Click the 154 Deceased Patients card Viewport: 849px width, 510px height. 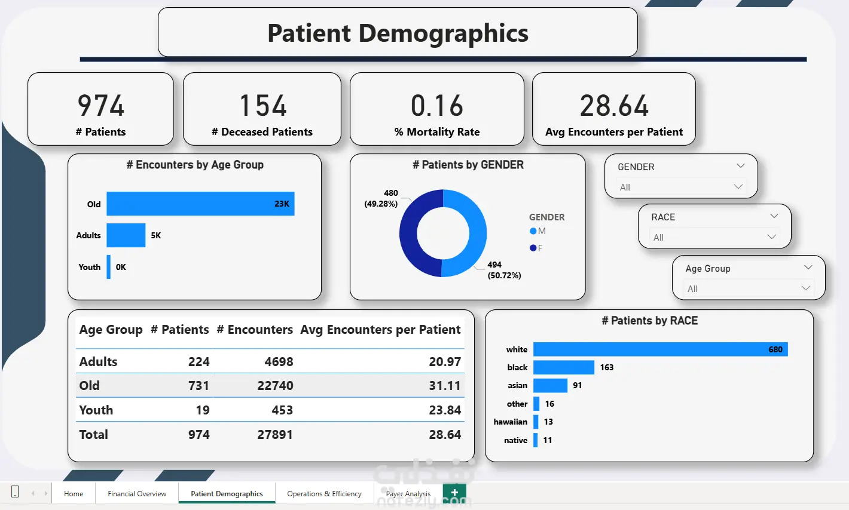pyautogui.click(x=262, y=109)
